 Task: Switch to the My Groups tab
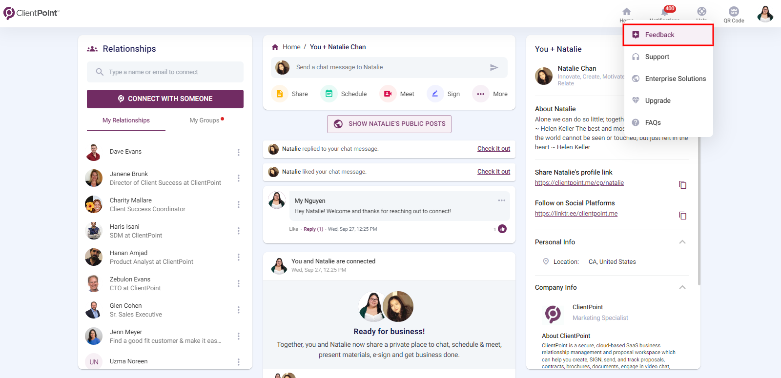click(205, 120)
